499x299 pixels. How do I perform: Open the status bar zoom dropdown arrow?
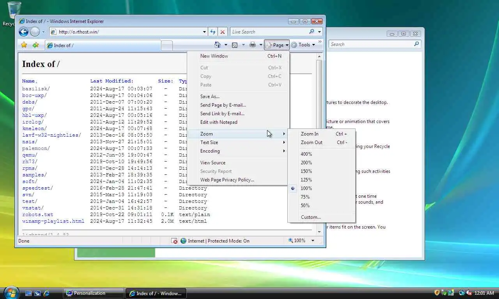pyautogui.click(x=313, y=241)
